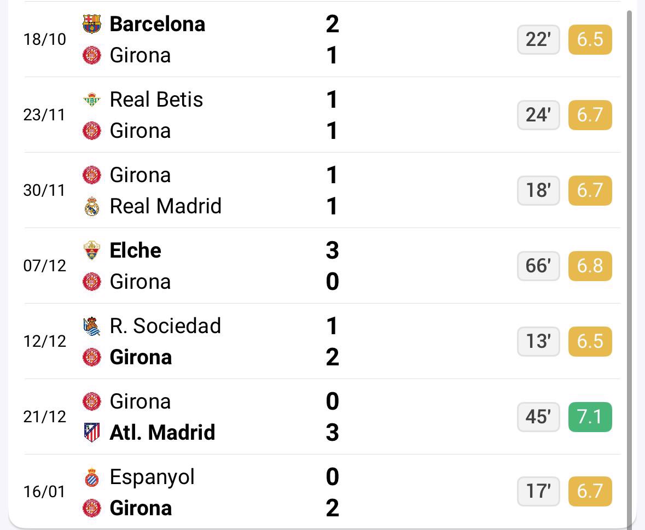Select the 66' minutes played badge
645x530 pixels.
538,266
